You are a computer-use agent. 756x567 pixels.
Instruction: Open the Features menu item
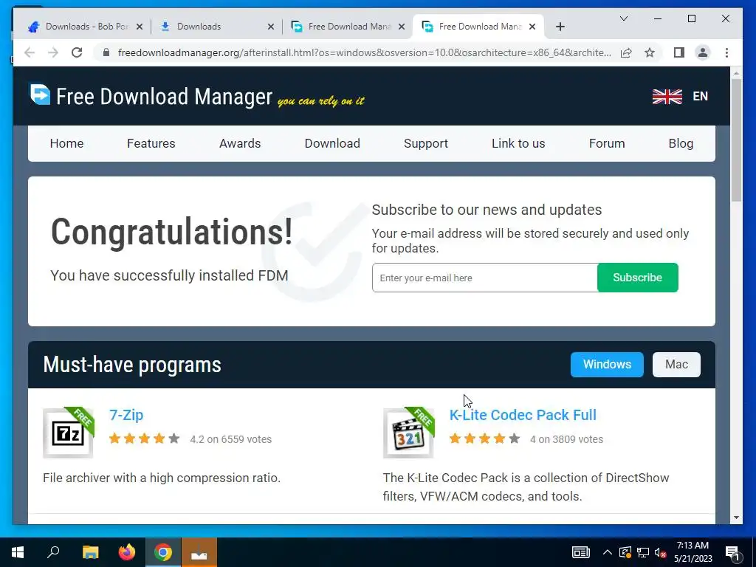coord(151,143)
